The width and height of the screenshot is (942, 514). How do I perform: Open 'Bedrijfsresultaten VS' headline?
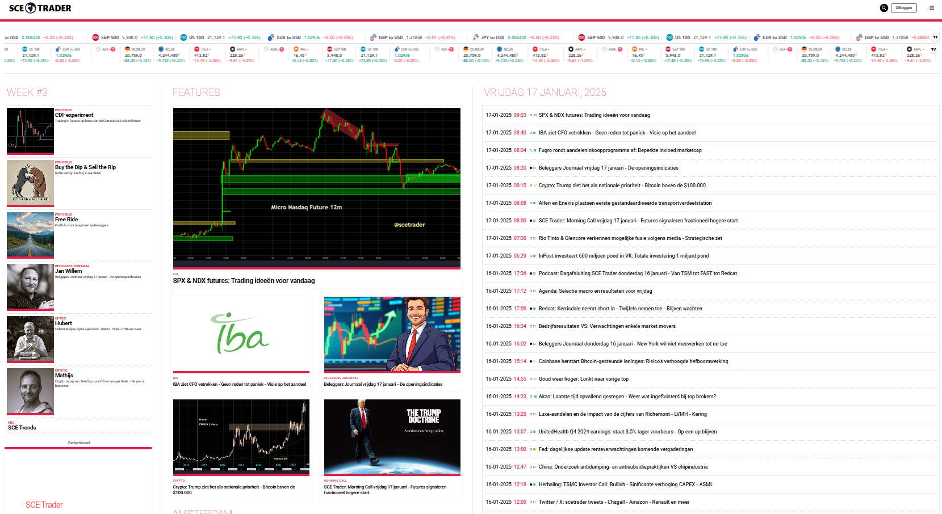pos(607,326)
